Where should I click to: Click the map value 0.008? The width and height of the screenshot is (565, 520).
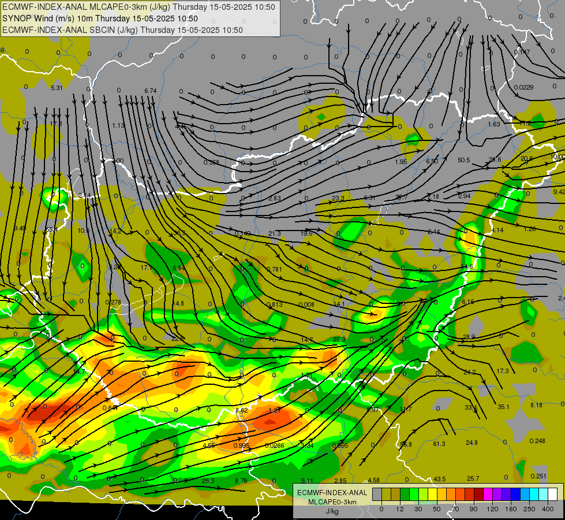coord(306,304)
